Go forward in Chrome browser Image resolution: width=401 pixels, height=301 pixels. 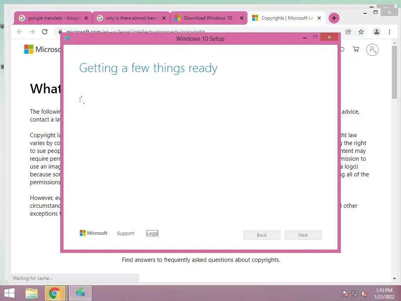[32, 32]
